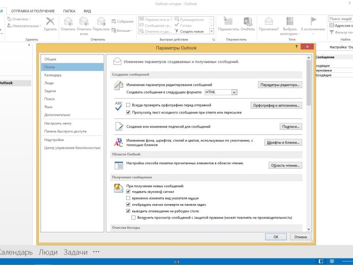Screen dimensions: 353x265
Task: Check 'временно изменять вид указателя мыши' checkbox
Action: [x=128, y=198]
